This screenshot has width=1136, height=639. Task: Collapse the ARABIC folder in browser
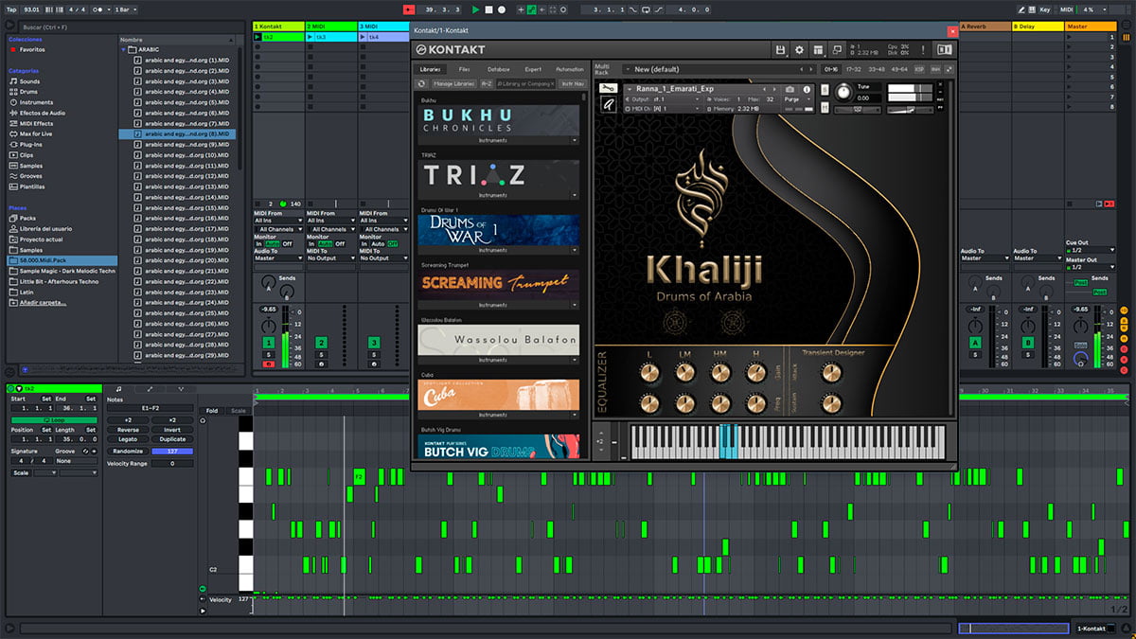point(125,49)
